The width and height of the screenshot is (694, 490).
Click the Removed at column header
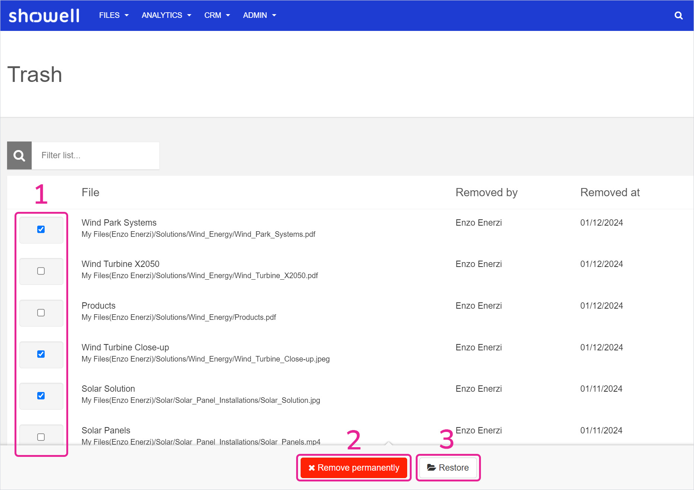(x=610, y=192)
